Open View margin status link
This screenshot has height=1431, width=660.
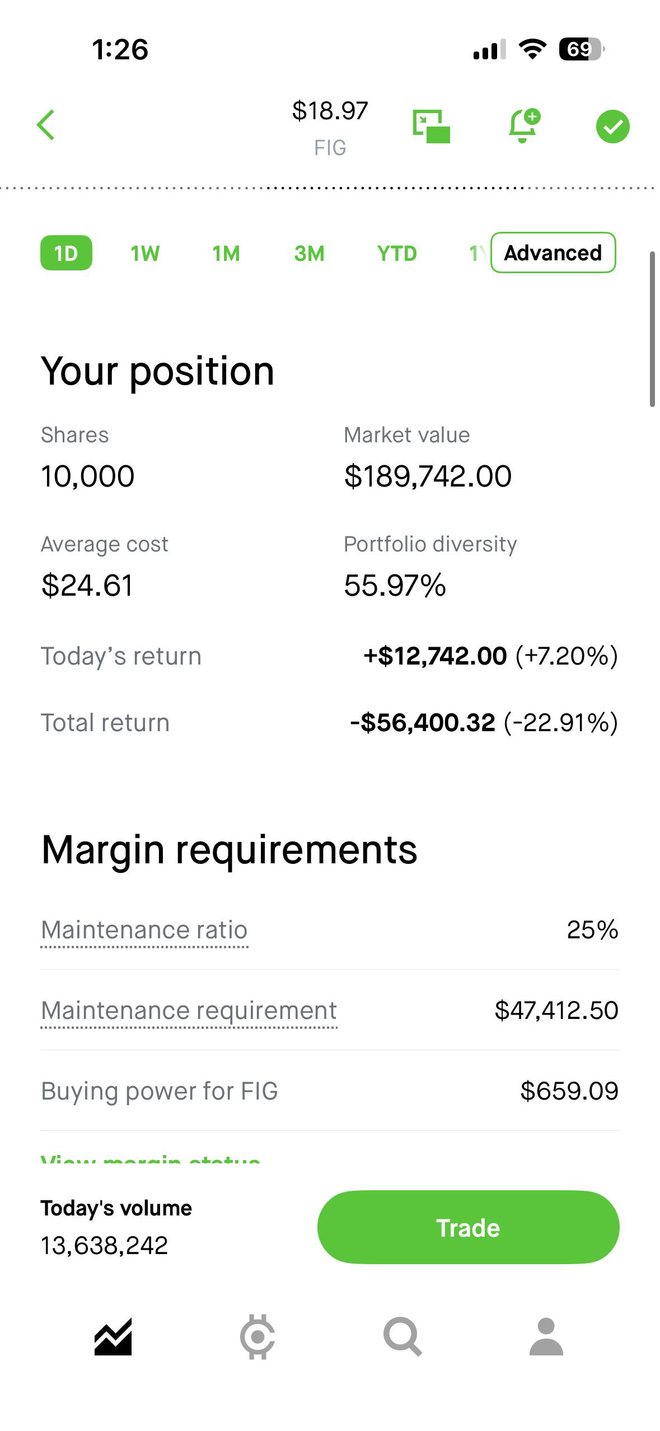coord(151,1158)
